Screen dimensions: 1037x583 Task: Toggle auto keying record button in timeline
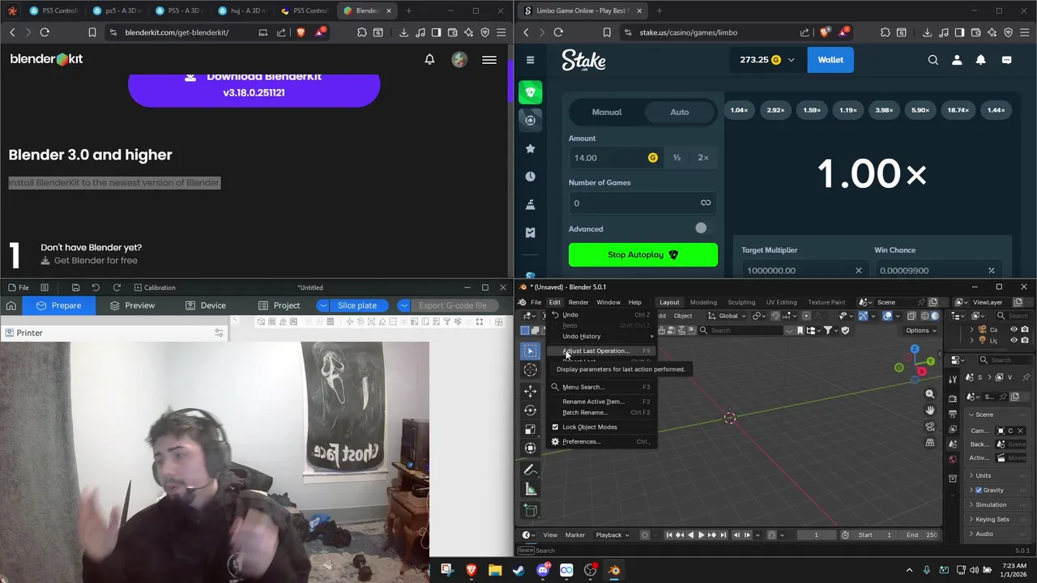click(645, 535)
